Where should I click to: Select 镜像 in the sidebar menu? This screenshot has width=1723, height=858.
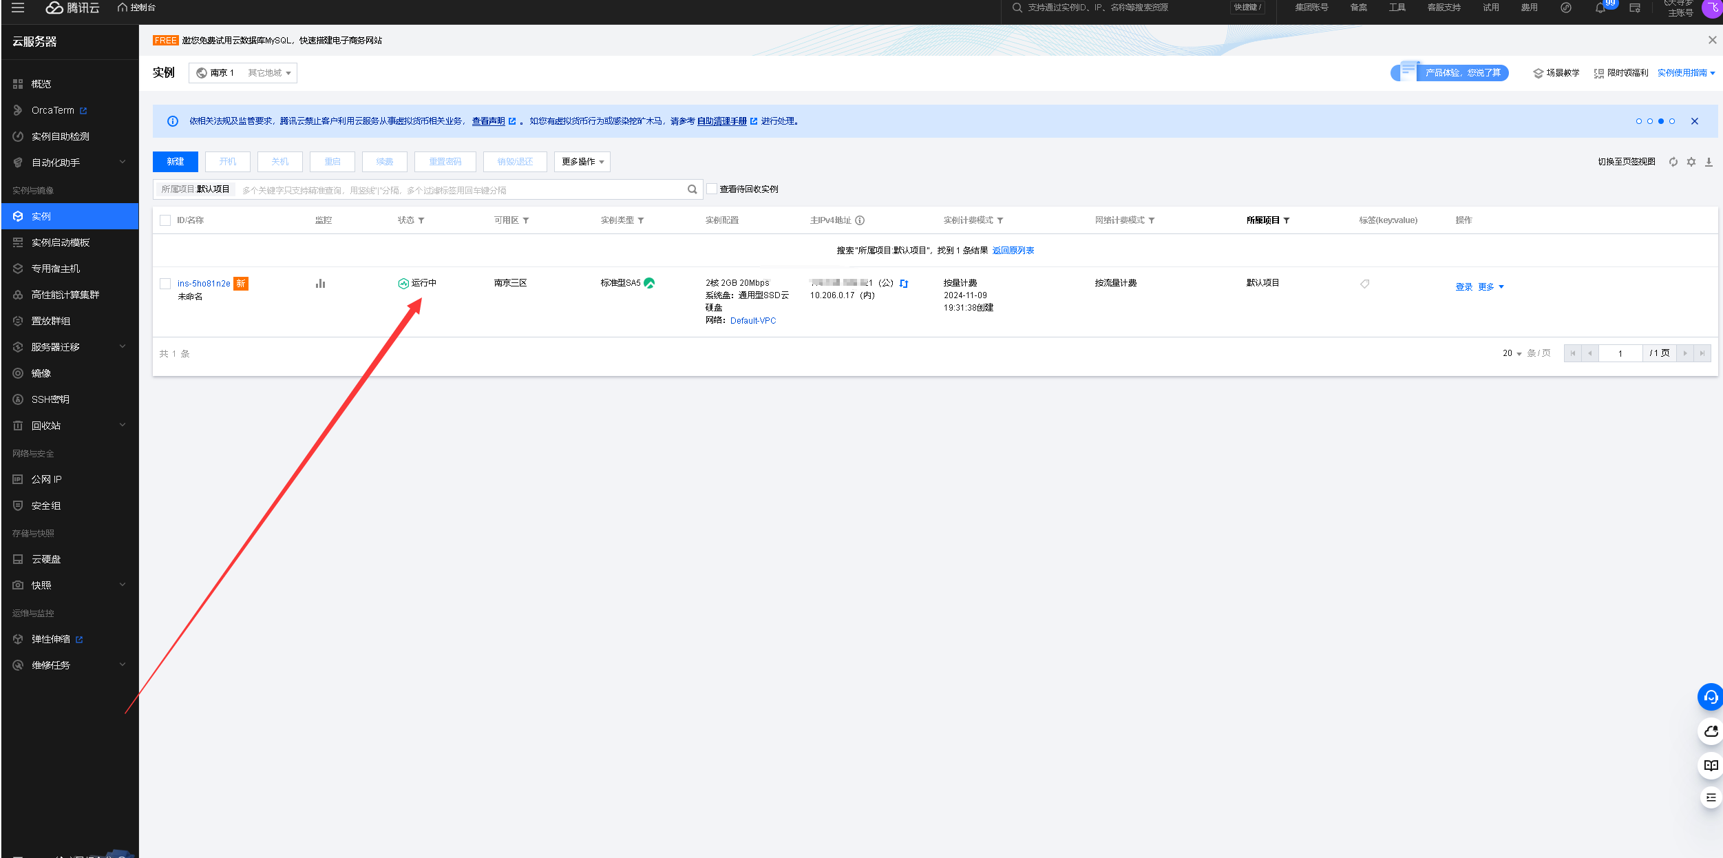(41, 373)
